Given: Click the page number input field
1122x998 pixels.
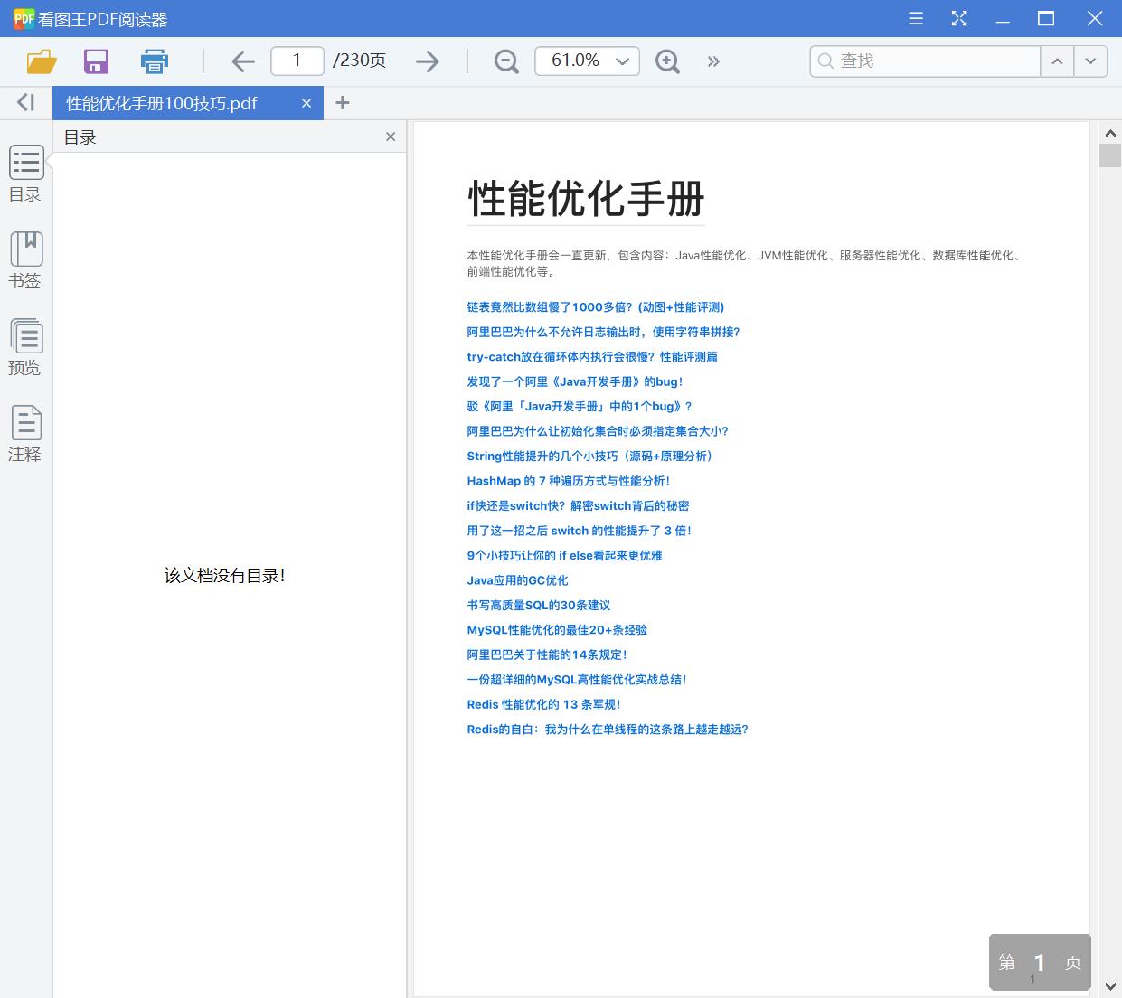Looking at the screenshot, I should pos(297,61).
